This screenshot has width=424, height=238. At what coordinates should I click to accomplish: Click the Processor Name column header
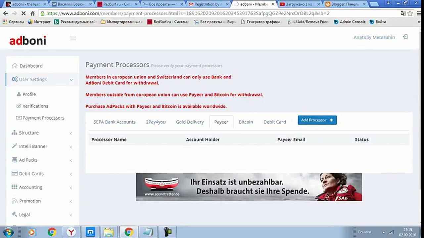point(109,139)
